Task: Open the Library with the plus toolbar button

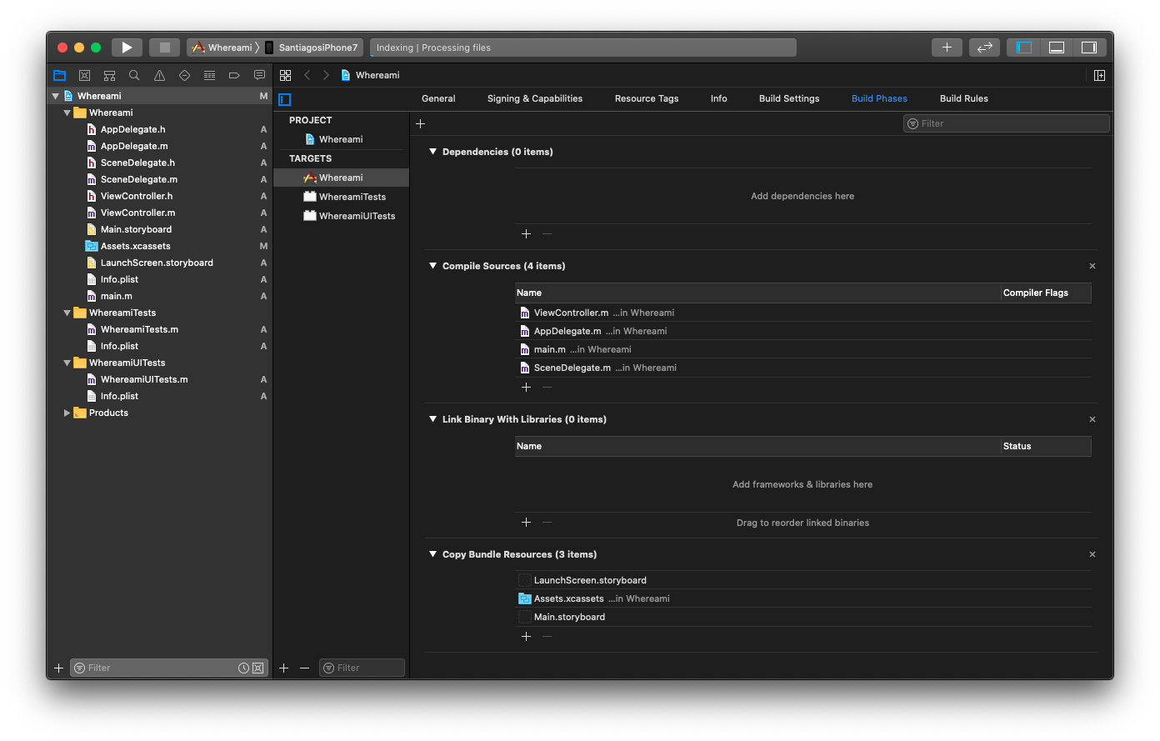Action: [947, 48]
